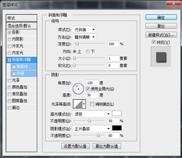Open the 高光模式 滤色 dropdown
Viewport: 182px width, 158px height.
pos(92,114)
